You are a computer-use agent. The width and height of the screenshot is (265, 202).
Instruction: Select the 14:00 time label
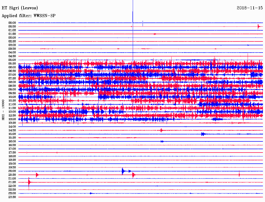coord(12,127)
